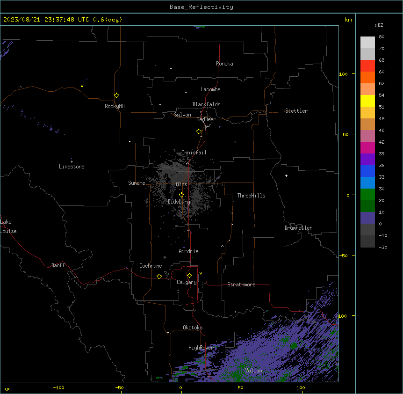
Task: Click the salmon swatch near 57 dBZ
Action: point(367,89)
